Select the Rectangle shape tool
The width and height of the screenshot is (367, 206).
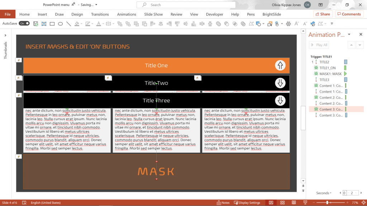[x=51, y=24]
